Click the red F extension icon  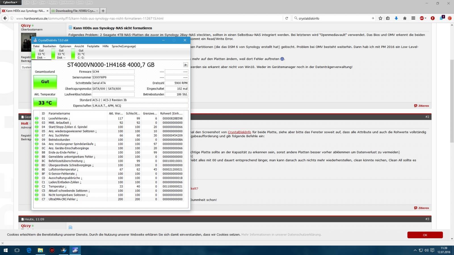click(x=433, y=18)
